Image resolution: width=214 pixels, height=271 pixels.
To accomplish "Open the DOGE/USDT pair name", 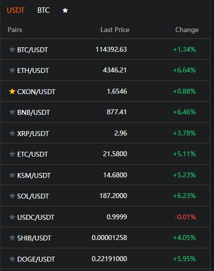I will click(x=36, y=259).
